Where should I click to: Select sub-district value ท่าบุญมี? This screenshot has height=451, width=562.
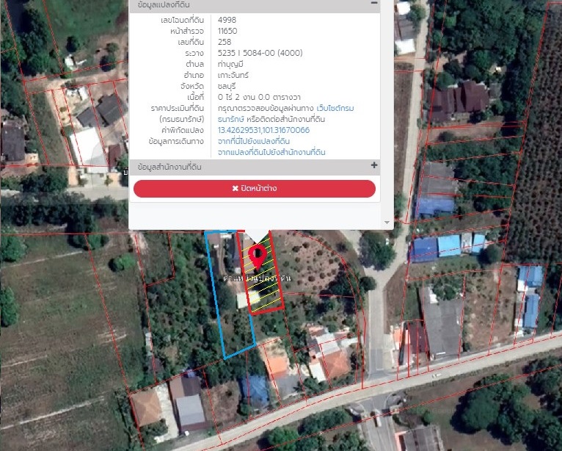click(x=230, y=64)
